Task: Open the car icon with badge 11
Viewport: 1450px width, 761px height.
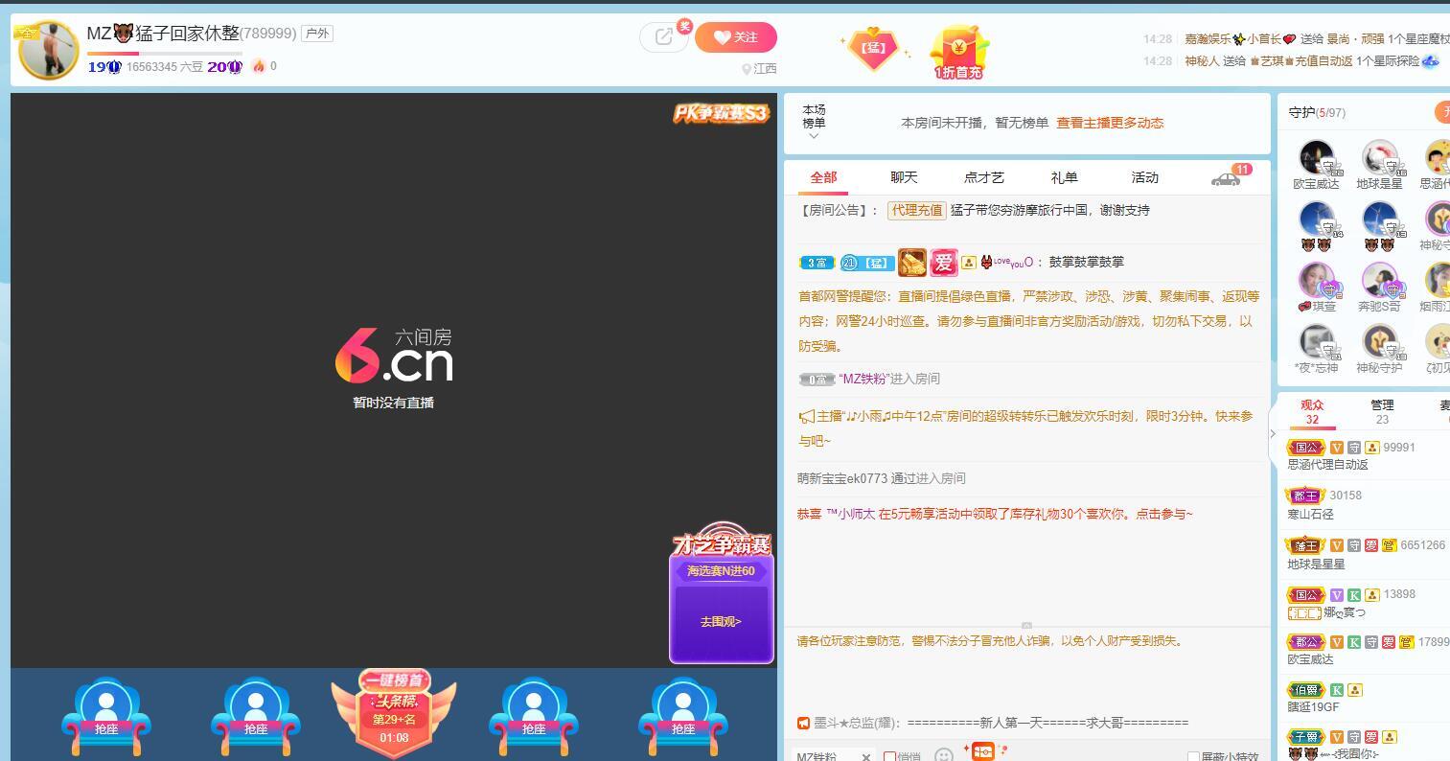Action: [x=1227, y=177]
